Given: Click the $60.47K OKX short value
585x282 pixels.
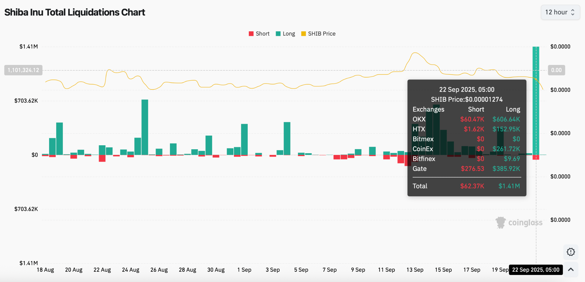Looking at the screenshot, I should (472, 119).
